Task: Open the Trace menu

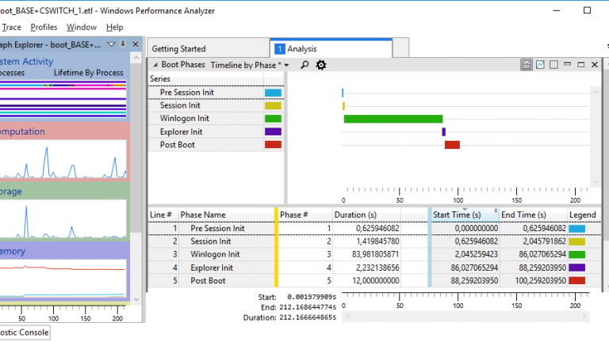Action: click(11, 27)
